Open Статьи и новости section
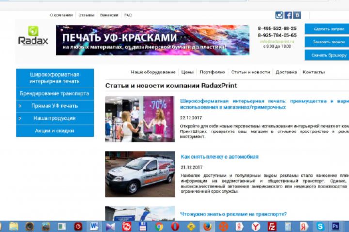This screenshot has width=349, height=232. point(251,72)
